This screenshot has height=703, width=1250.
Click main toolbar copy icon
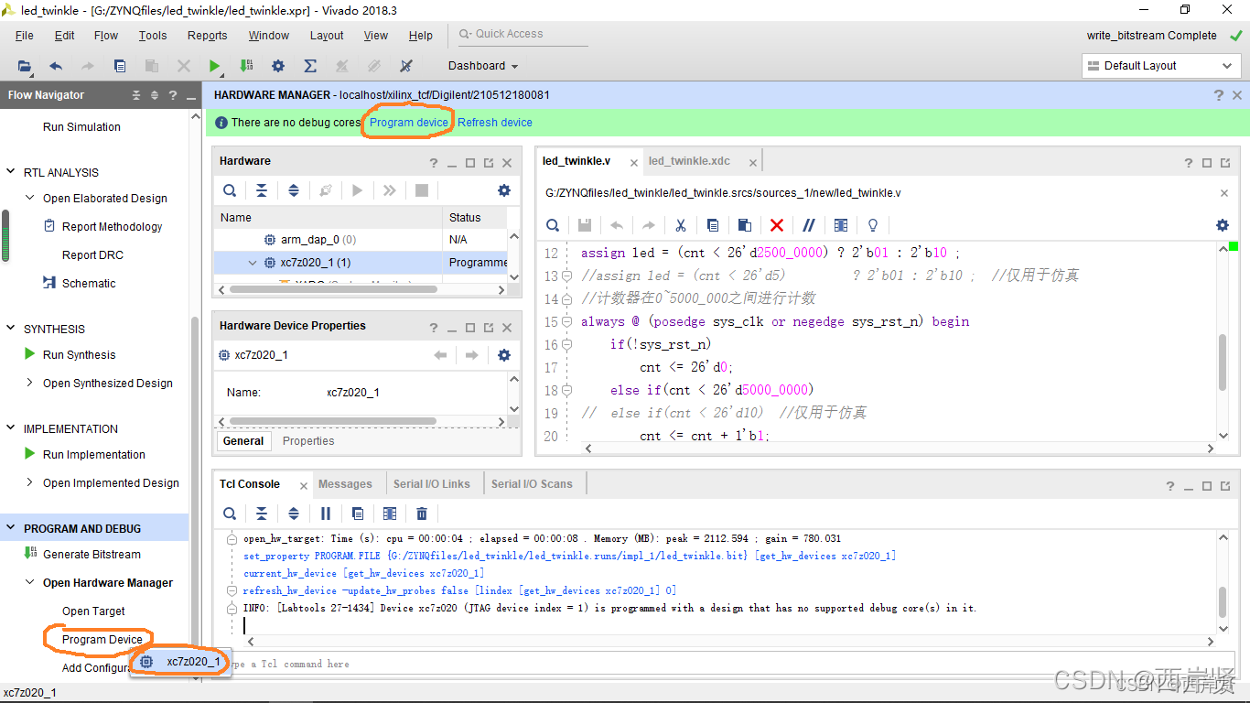coord(120,66)
